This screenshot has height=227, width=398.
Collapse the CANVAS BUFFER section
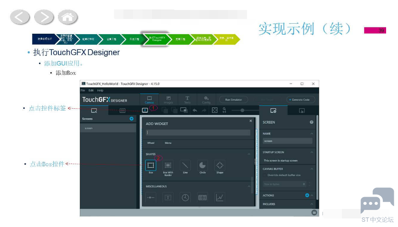tap(312, 169)
